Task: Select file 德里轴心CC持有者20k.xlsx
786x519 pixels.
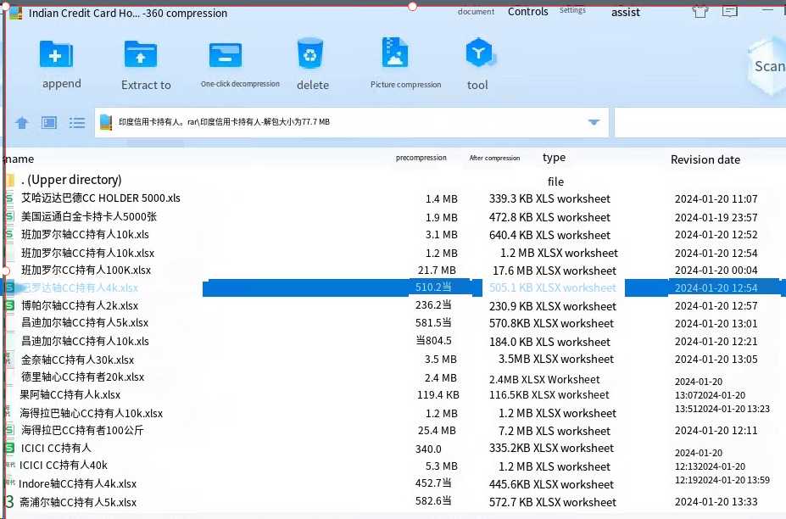Action: coord(83,377)
